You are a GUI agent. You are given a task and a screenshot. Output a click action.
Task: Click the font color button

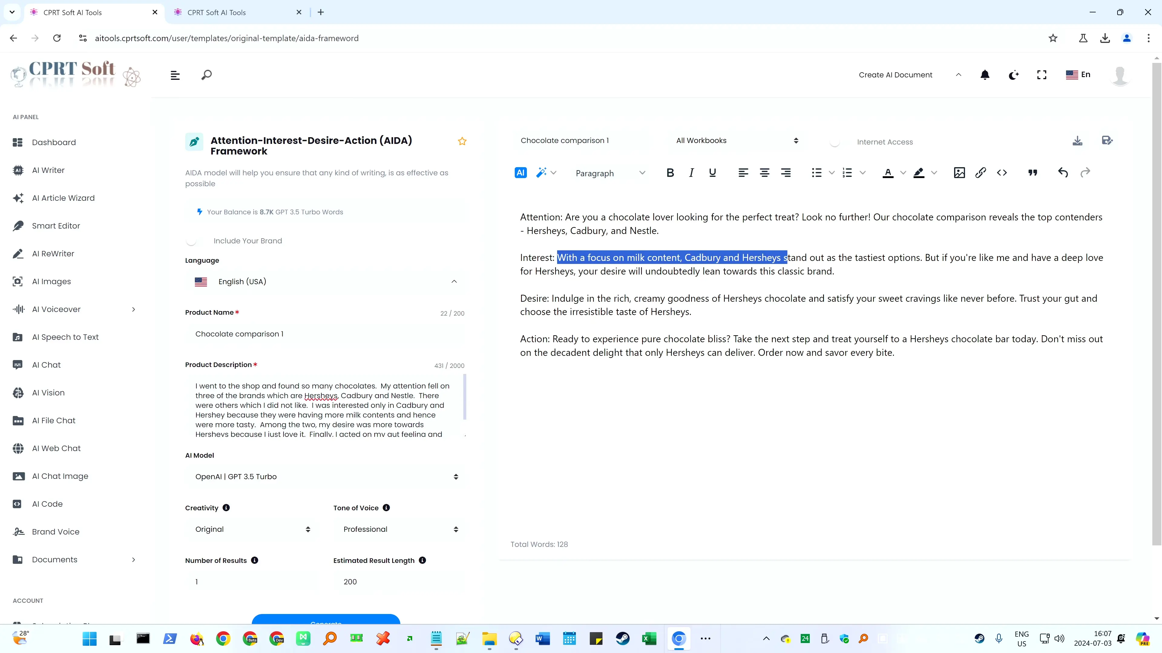click(888, 173)
